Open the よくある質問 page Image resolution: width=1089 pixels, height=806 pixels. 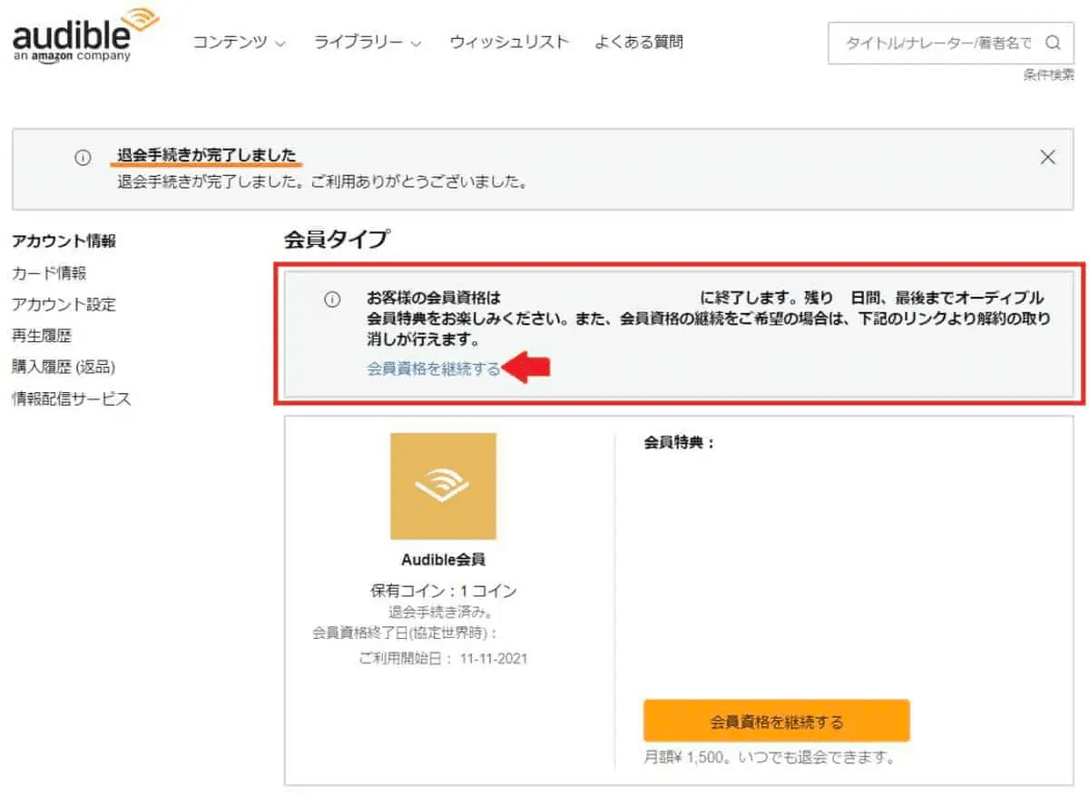point(639,42)
